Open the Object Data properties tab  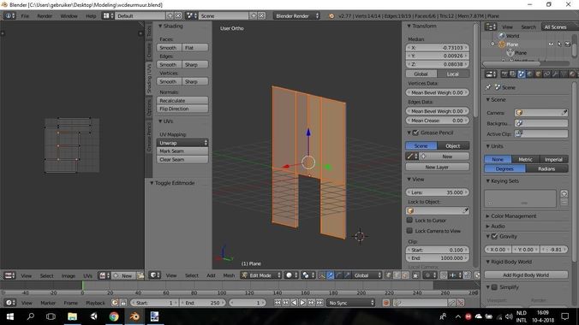tap(564, 74)
